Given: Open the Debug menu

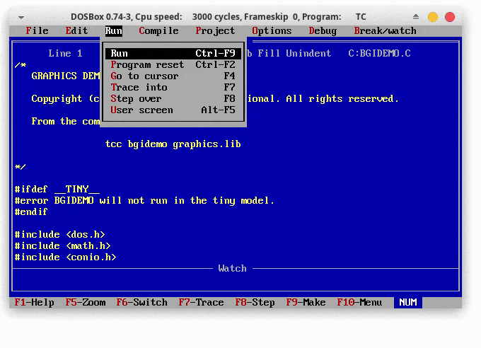Looking at the screenshot, I should 323,30.
